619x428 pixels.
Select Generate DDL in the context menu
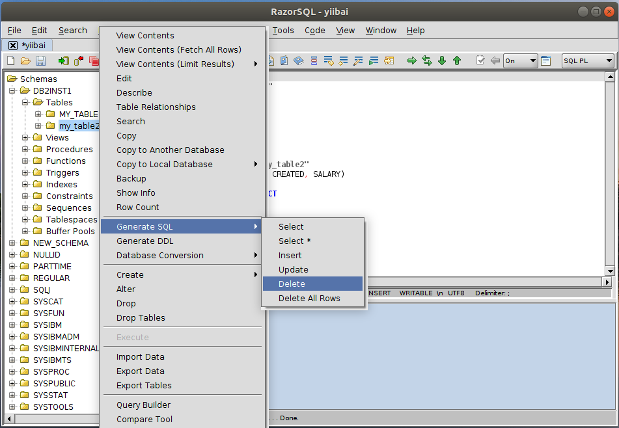[144, 241]
